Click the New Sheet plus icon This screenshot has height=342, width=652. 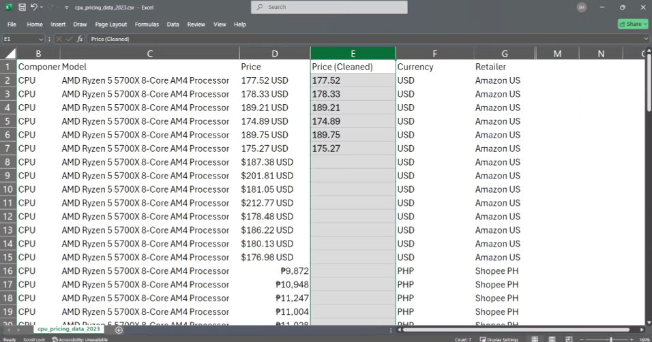tap(119, 330)
